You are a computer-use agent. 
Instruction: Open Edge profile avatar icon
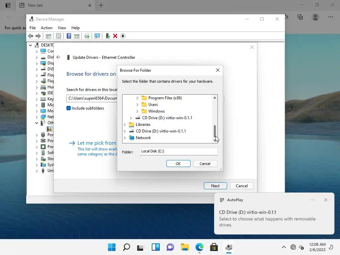[315, 17]
